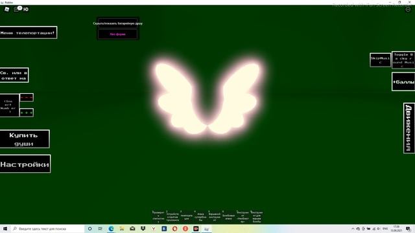Open Dropbox icon on taskbar
The width and height of the screenshot is (415, 233).
click(x=143, y=228)
